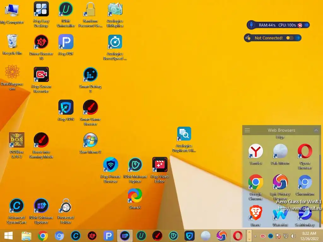Open Boost into Gaming Mode shortcut
Viewport: 323px width, 242px height.
click(x=41, y=145)
